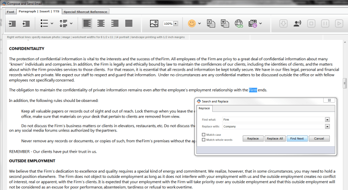Click the Replace All button
The height and width of the screenshot is (190, 348).
275,139
